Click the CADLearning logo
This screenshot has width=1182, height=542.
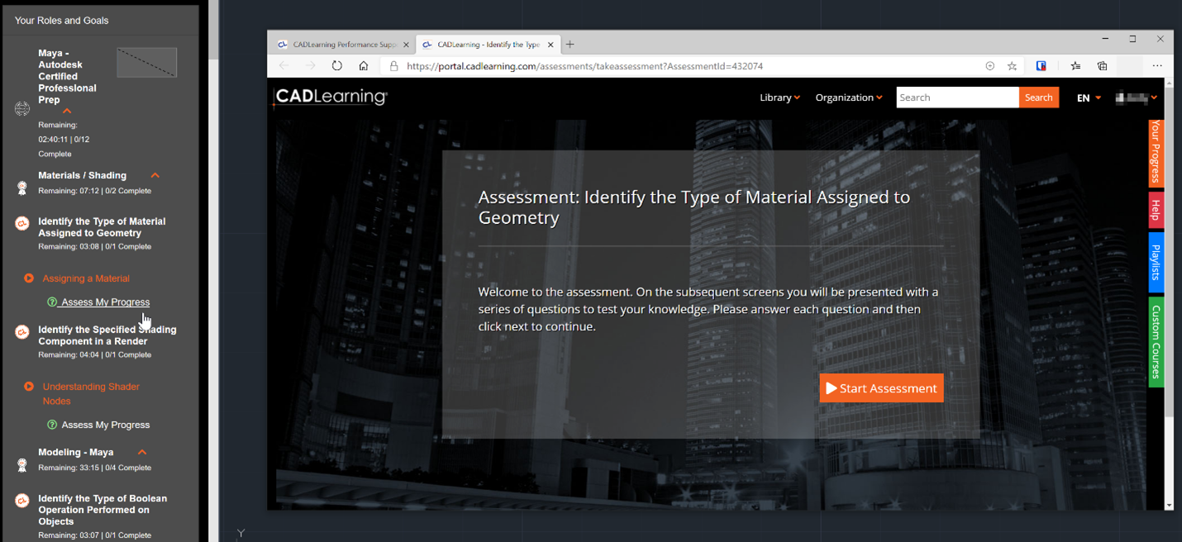tap(331, 97)
